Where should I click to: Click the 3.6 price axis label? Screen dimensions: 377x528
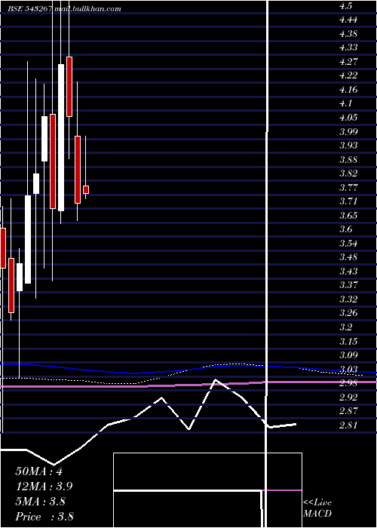[346, 229]
